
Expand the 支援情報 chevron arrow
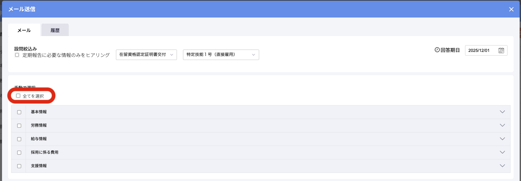pos(502,166)
